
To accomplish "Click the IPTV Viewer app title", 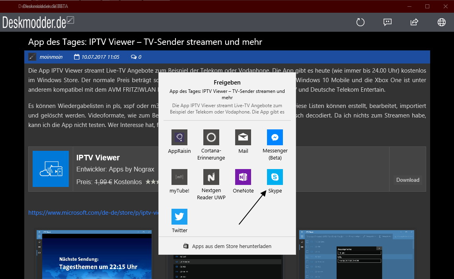I will click(98, 158).
